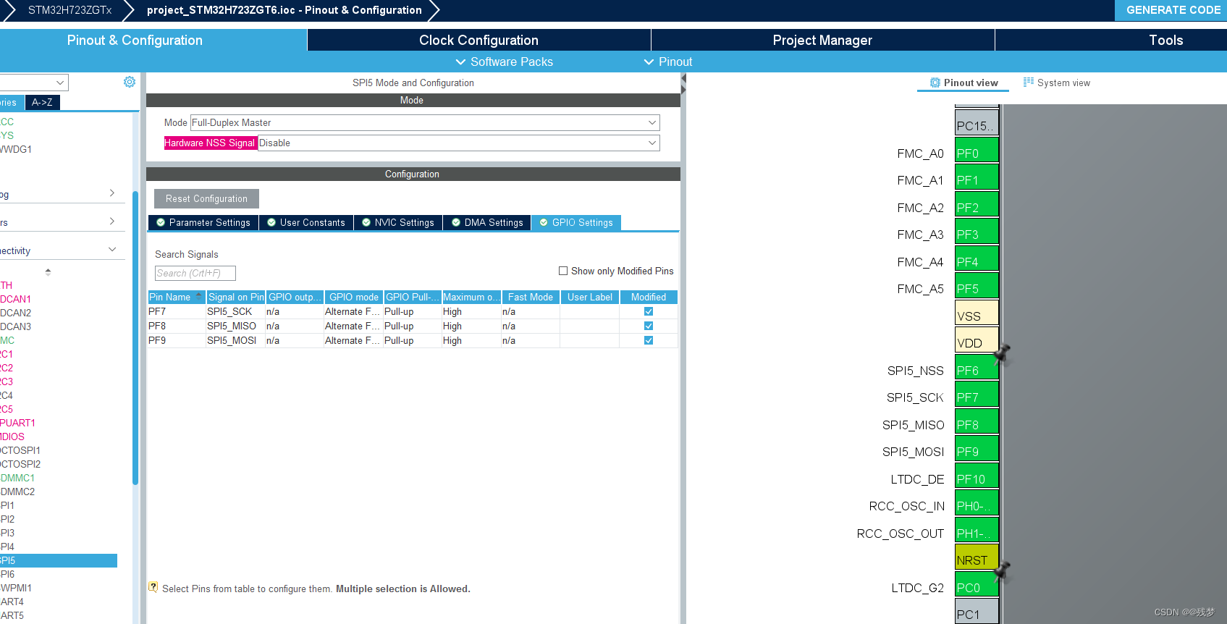This screenshot has height=624, width=1227.
Task: Open the Hardware NSS Signal dropdown
Action: coord(459,143)
